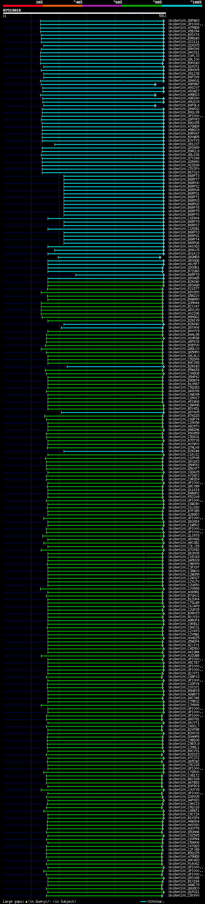The width and height of the screenshot is (205, 904).
Task: Click the red 20% identity legend bar
Action: pos(23,6)
